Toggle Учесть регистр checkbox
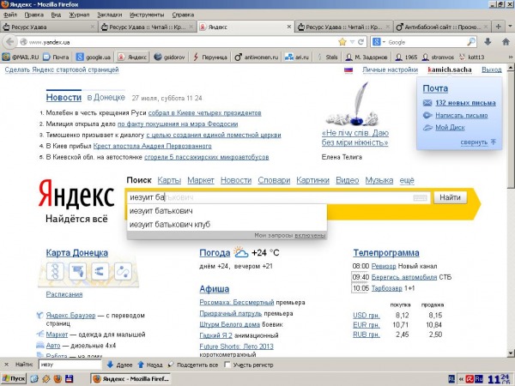This screenshot has width=515, height=386. (x=227, y=365)
